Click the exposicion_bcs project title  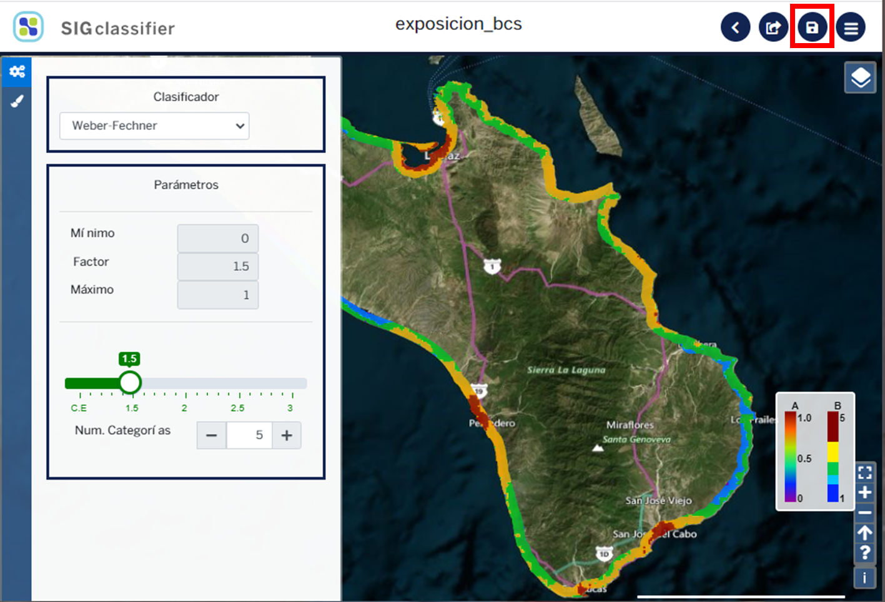tap(458, 24)
